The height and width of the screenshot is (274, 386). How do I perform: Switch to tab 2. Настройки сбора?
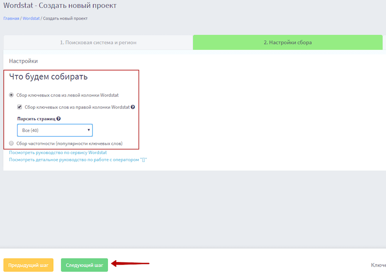click(x=288, y=42)
